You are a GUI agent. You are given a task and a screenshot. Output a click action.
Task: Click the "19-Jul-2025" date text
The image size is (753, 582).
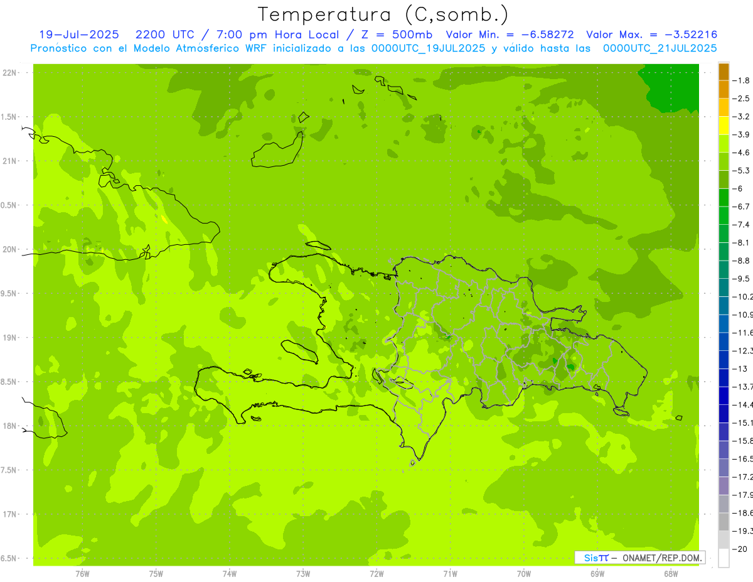79,35
